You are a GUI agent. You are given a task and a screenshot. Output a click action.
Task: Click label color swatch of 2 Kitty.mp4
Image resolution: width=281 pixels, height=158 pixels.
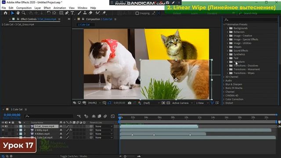tap(21, 130)
